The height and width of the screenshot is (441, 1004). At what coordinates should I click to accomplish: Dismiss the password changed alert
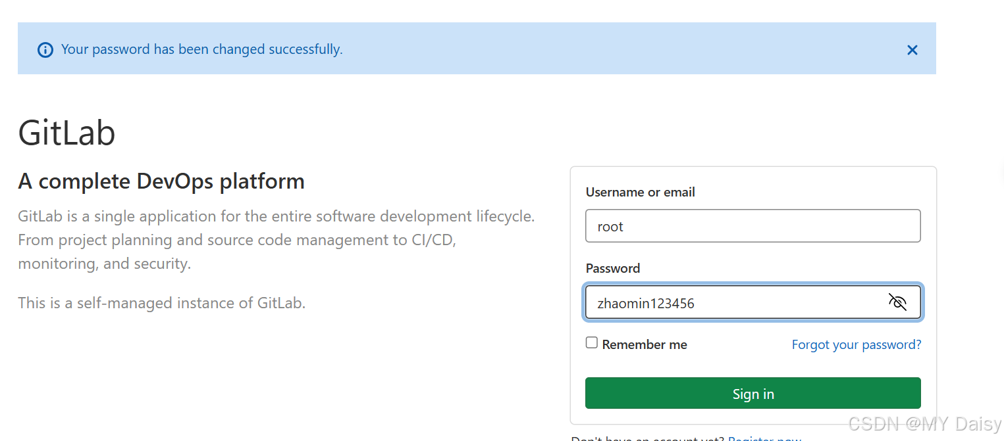tap(912, 50)
